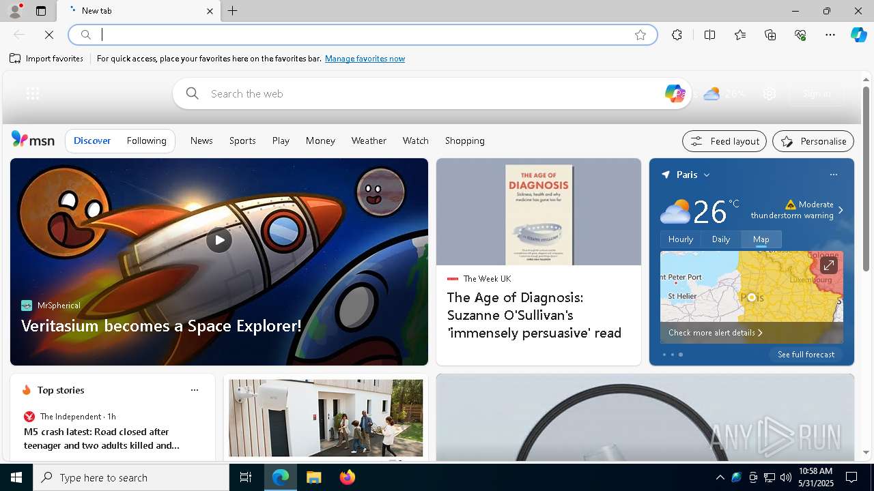Open the Extensions puzzle icon
The height and width of the screenshot is (491, 874).
(x=677, y=35)
